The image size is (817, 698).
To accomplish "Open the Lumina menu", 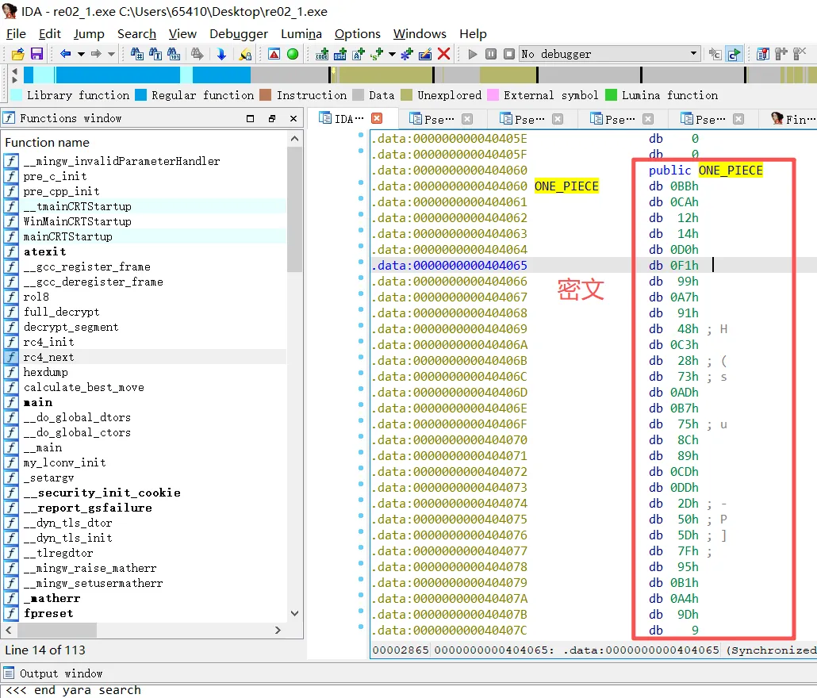I will coord(301,34).
